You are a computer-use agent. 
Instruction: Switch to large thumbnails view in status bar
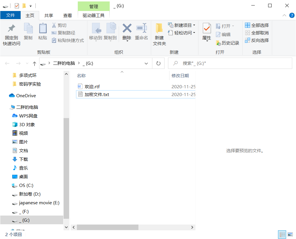coord(289,234)
